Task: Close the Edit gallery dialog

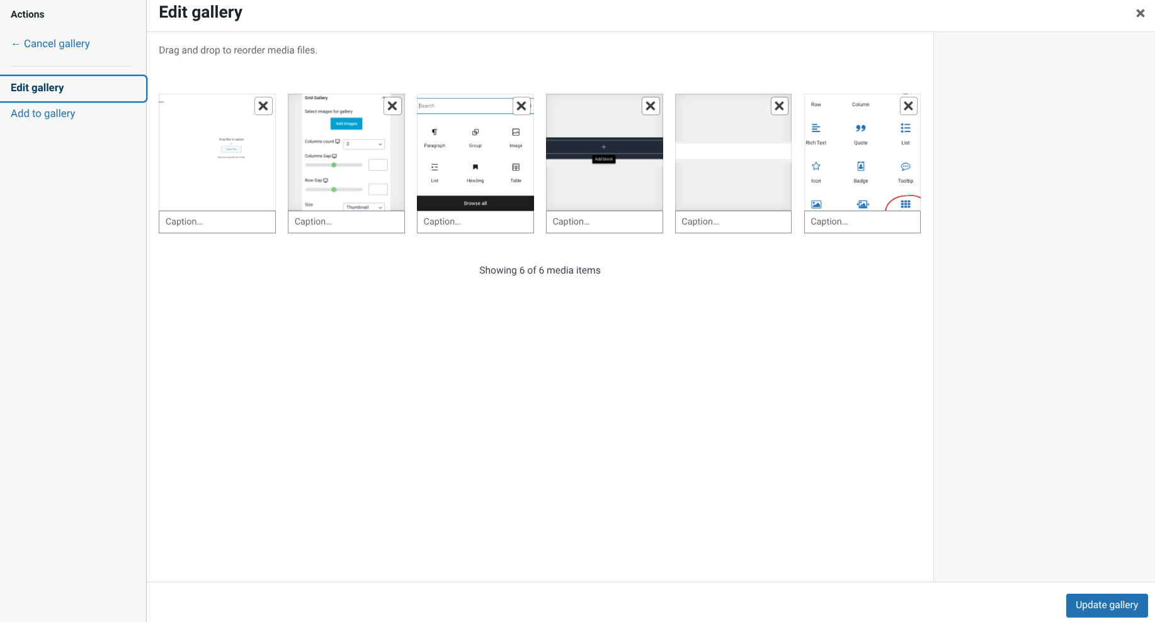Action: 1140,13
